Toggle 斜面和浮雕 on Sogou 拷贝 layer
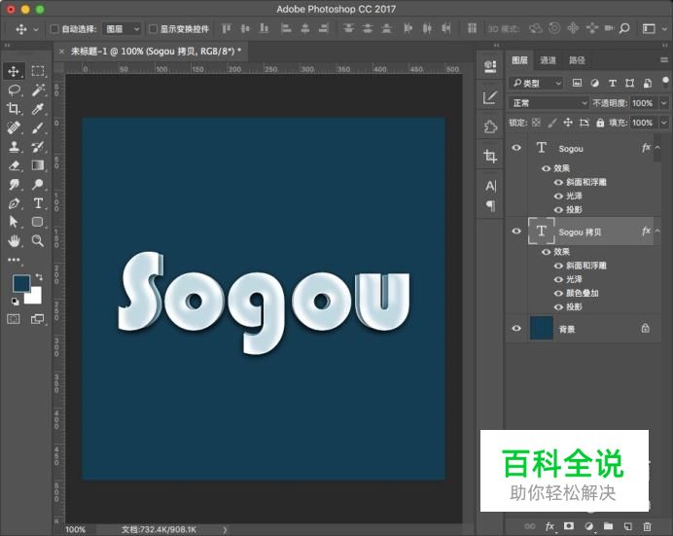This screenshot has height=536, width=673. point(558,266)
